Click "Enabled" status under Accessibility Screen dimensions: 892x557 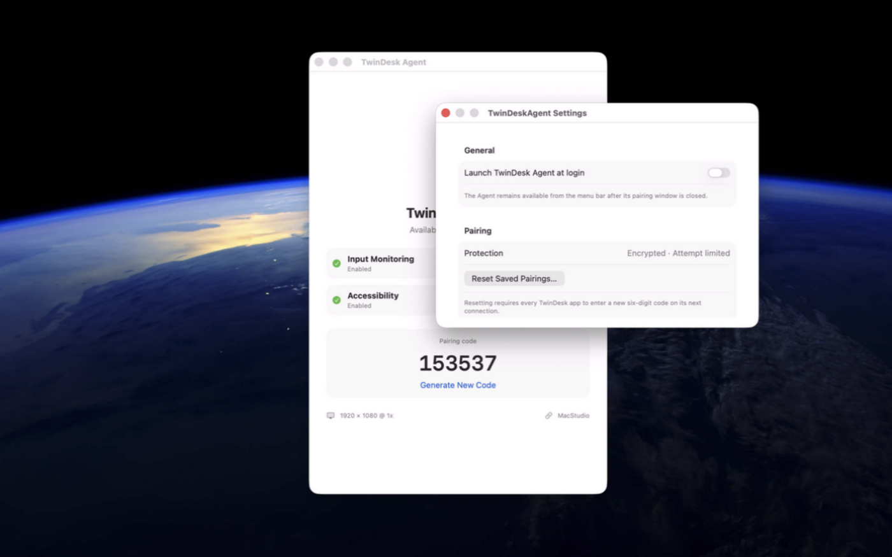[359, 306]
